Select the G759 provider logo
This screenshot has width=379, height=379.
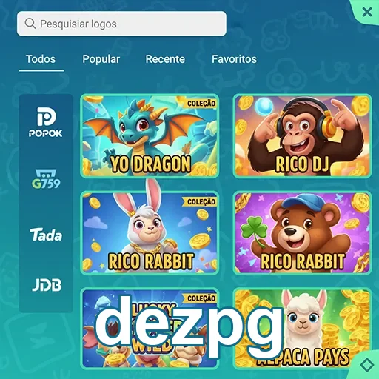pyautogui.click(x=46, y=179)
